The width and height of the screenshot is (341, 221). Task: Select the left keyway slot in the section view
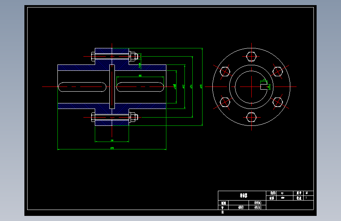pos(82,87)
